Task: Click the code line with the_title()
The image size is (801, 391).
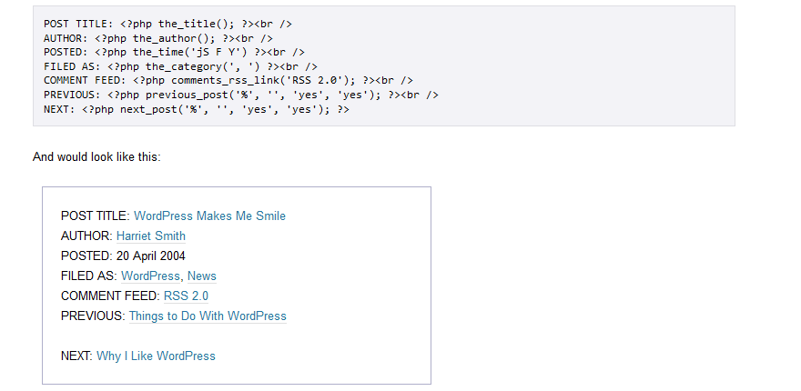Action: click(167, 24)
